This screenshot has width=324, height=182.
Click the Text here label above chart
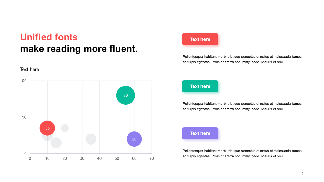[x=30, y=69]
